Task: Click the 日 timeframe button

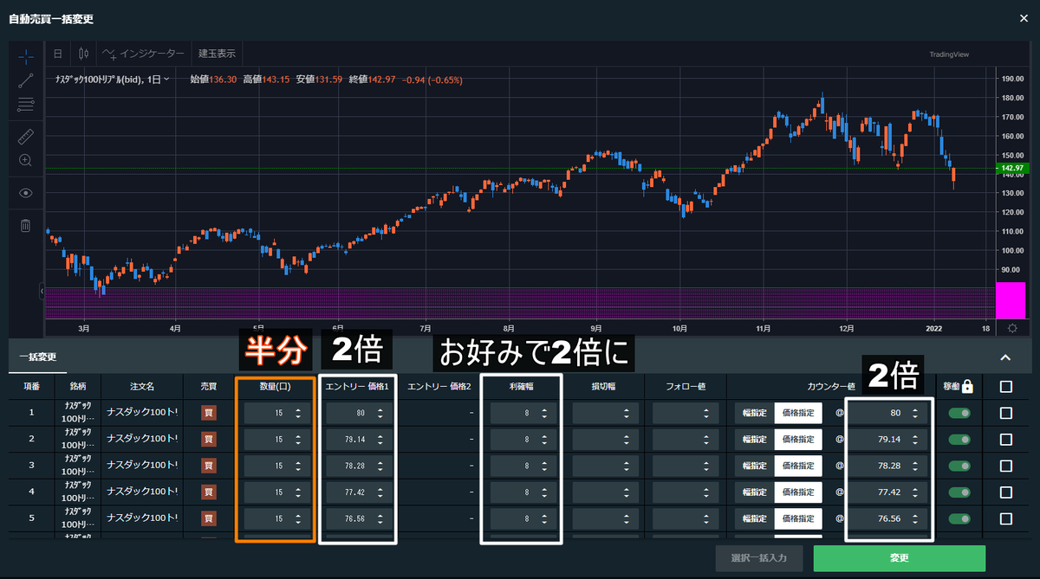Action: pos(58,54)
